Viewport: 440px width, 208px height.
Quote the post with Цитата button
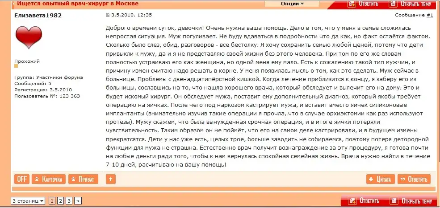(x=381, y=179)
